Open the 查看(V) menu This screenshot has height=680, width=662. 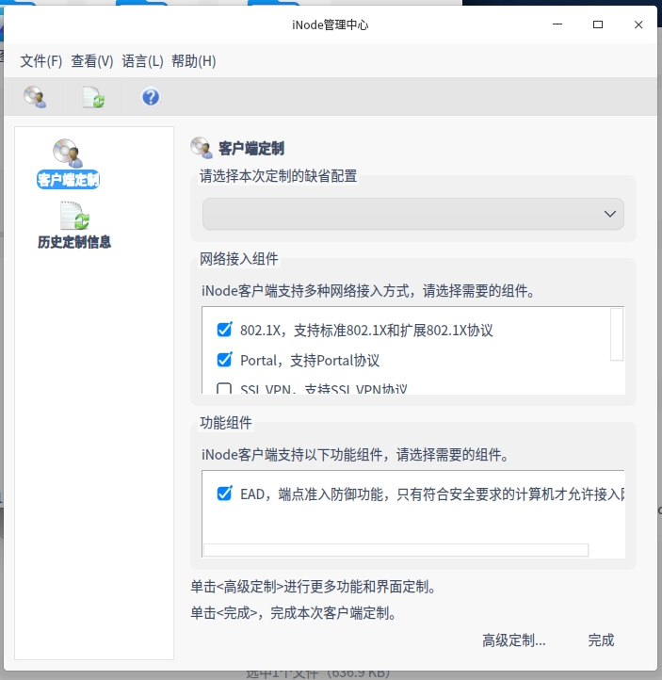pyautogui.click(x=92, y=61)
